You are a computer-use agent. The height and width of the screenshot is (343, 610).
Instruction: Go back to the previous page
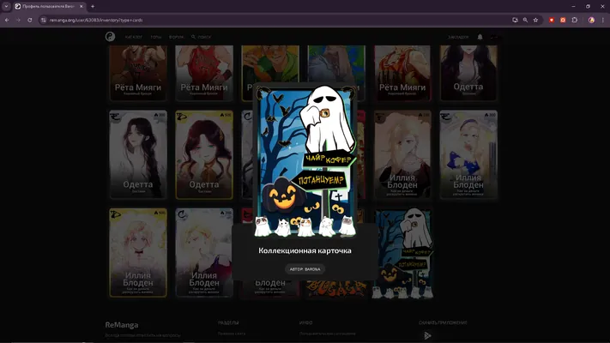[7, 20]
